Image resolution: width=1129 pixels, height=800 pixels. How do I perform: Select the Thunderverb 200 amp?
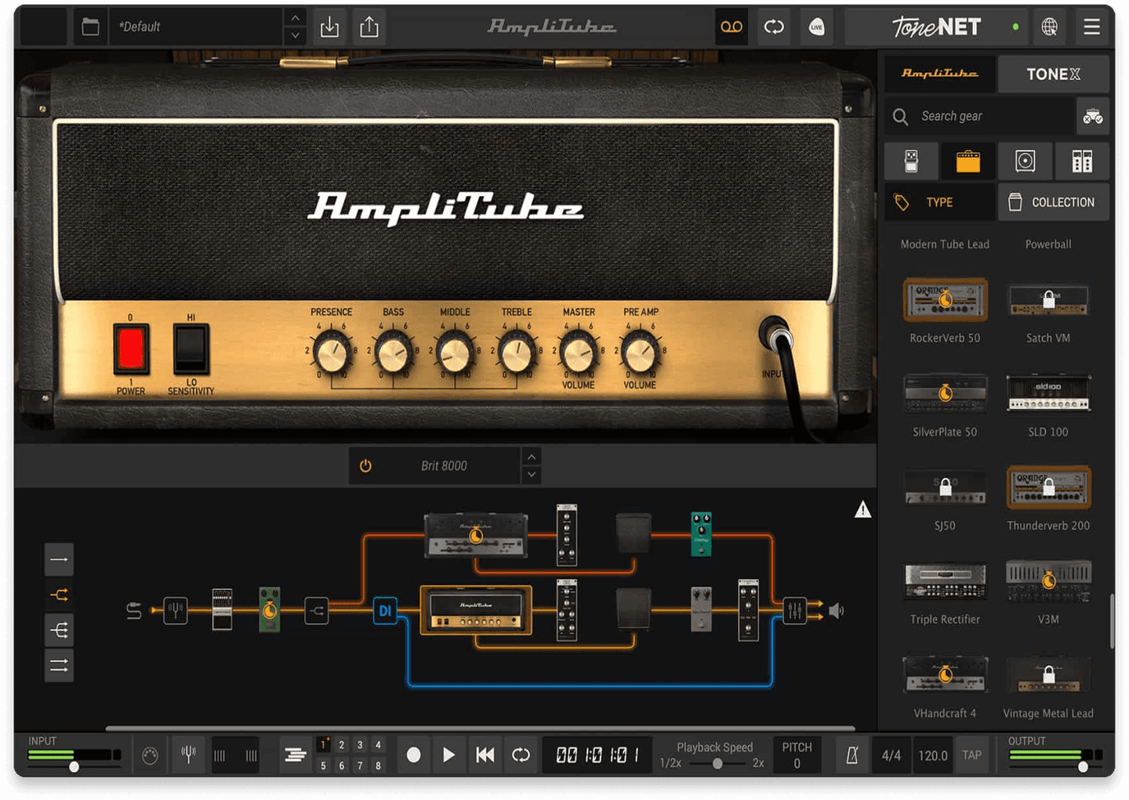point(1048,487)
